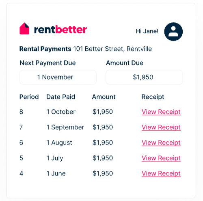Screen dimensions: 203x201
Task: Click the Hi Jane! greeting text
Action: point(147,31)
